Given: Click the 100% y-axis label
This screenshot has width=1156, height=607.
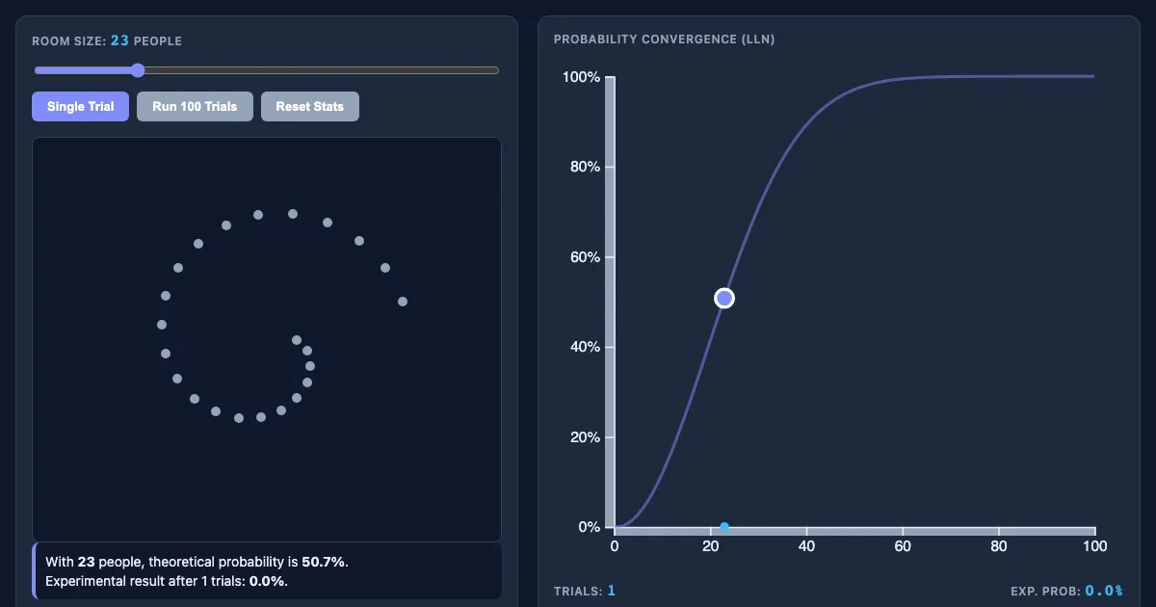Looking at the screenshot, I should pos(582,77).
